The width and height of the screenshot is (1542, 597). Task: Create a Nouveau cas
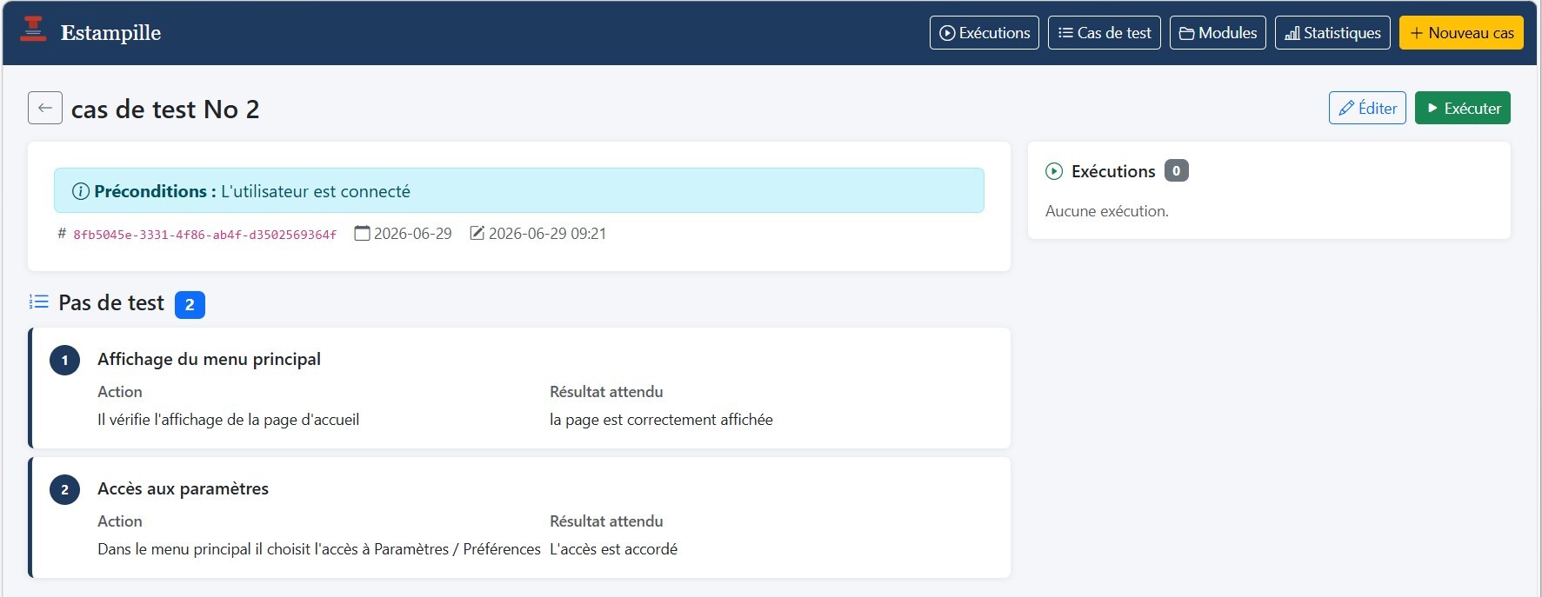1461,33
